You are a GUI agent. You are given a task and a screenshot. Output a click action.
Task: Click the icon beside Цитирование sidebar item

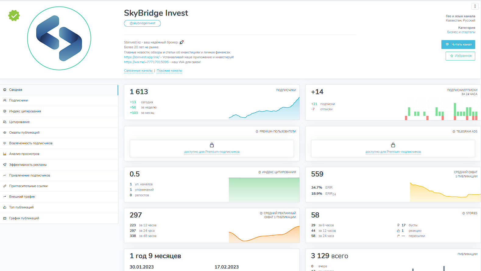coord(5,122)
